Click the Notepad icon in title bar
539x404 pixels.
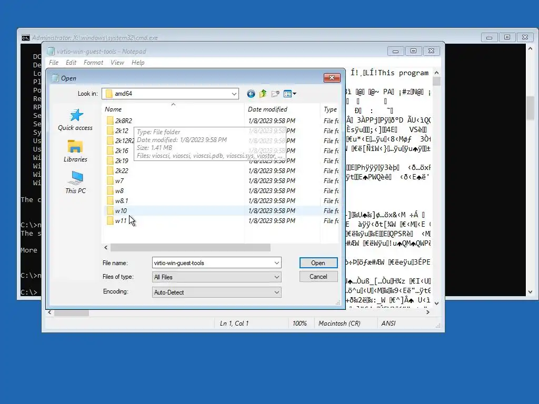(51, 51)
